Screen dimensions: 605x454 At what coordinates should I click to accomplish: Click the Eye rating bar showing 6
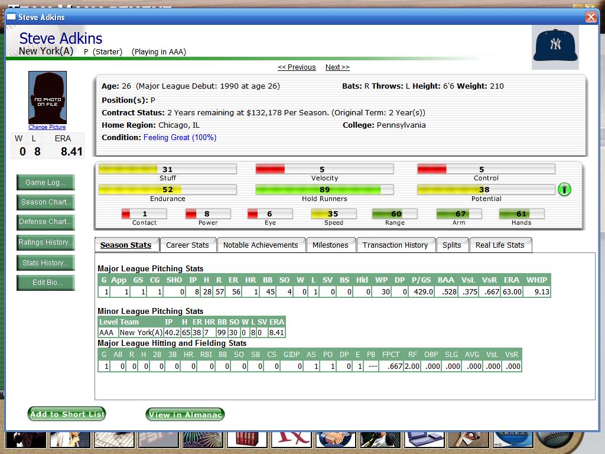click(270, 214)
